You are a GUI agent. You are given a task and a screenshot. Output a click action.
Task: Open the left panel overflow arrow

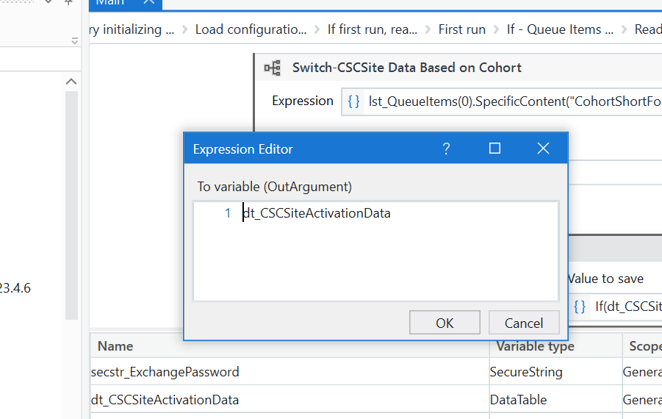coord(75,41)
